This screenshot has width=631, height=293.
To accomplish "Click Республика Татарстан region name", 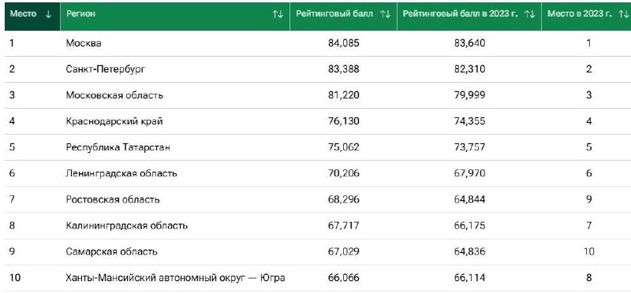I will 118,147.
